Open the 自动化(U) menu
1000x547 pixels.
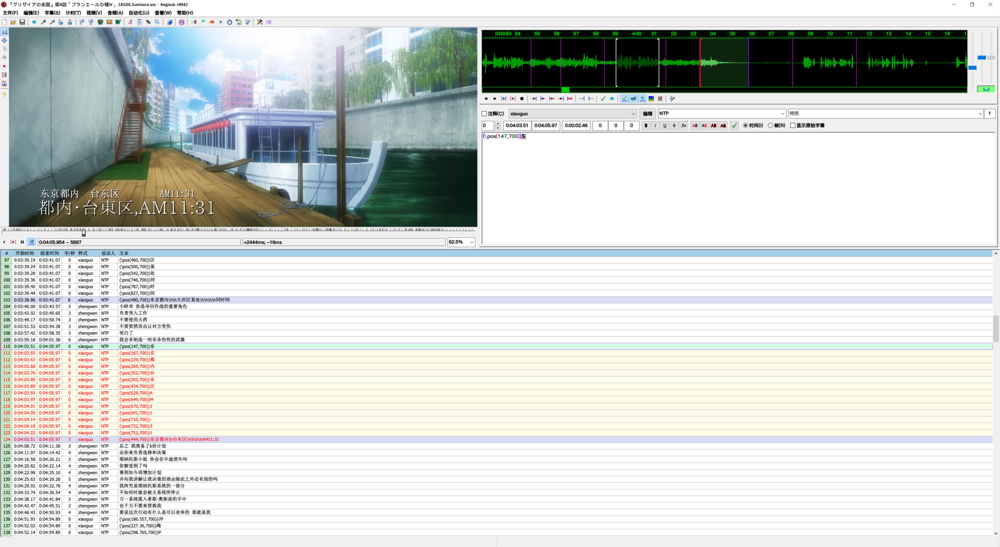[139, 13]
